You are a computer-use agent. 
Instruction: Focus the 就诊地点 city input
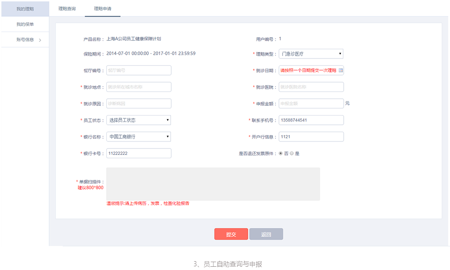coord(139,87)
